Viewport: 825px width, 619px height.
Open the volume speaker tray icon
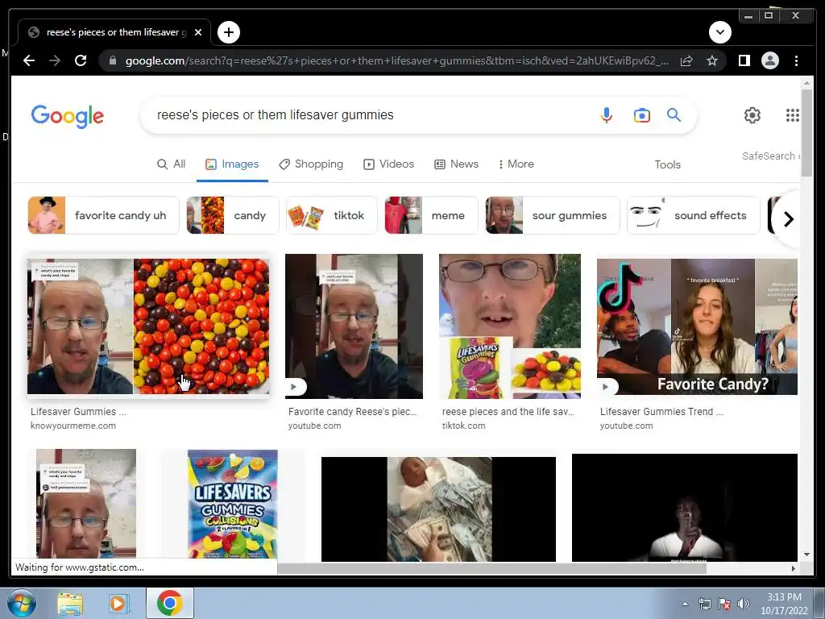point(743,604)
